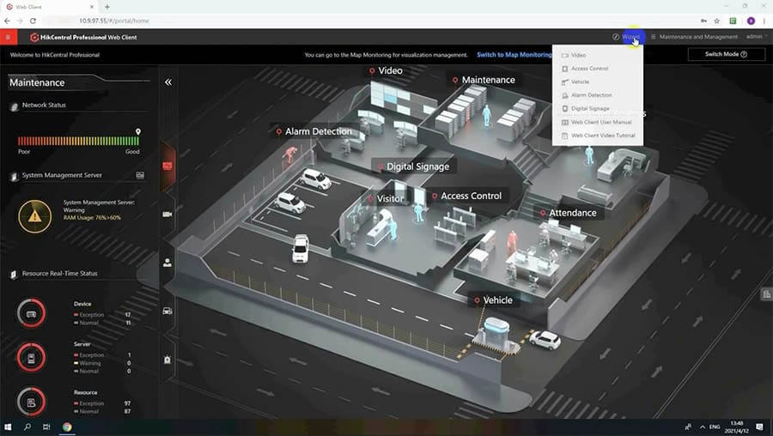Click the Device status ring icon
Image resolution: width=773 pixels, height=436 pixels.
coord(32,314)
